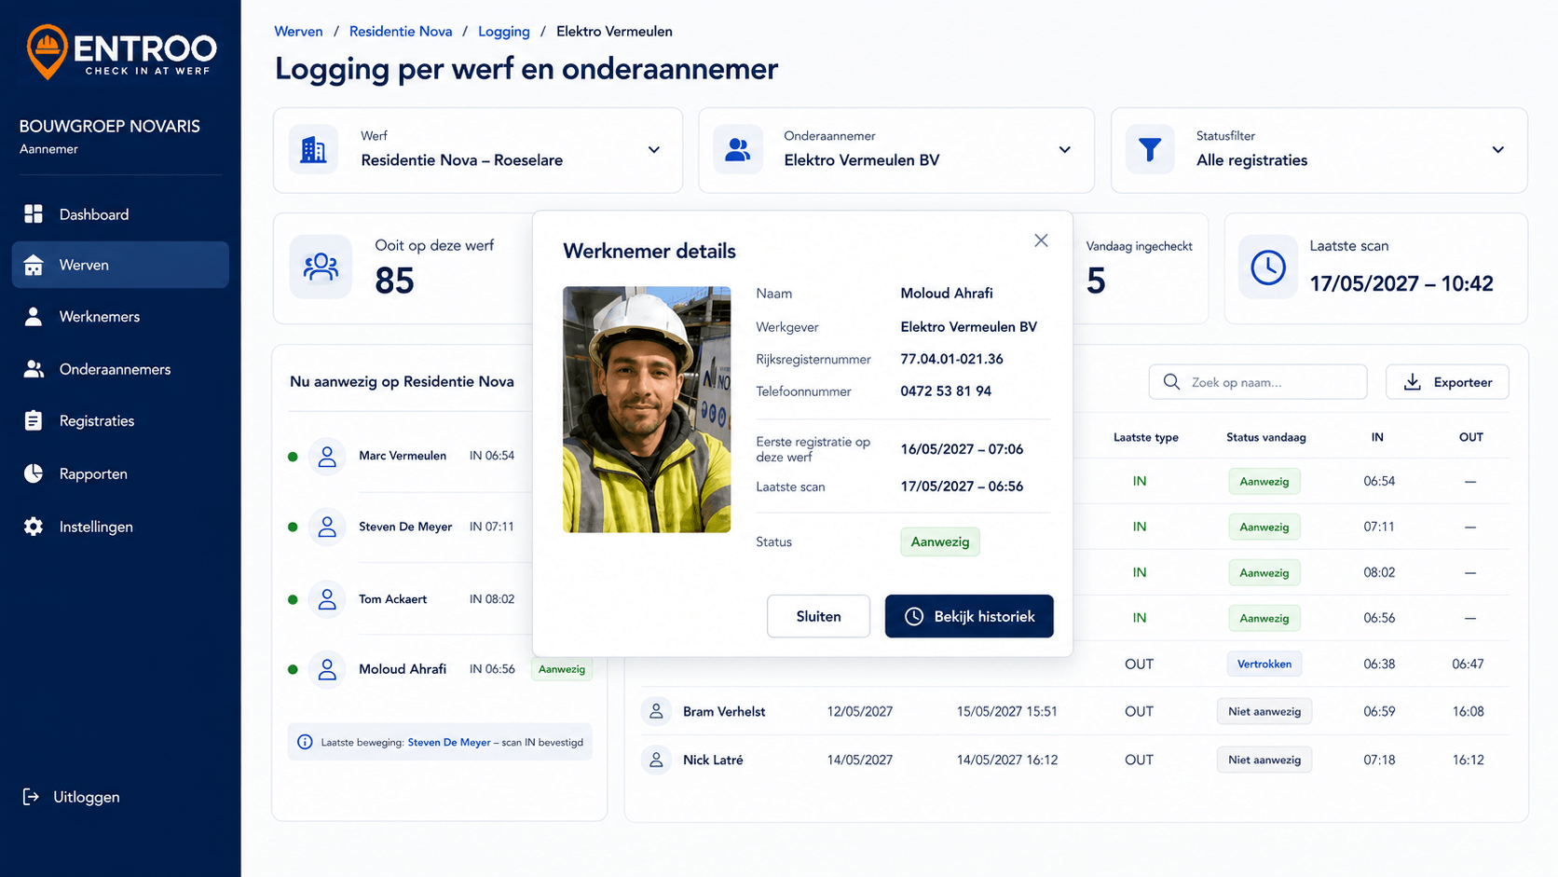The image size is (1558, 877).
Task: Click Bekijk historiek button
Action: coord(969,616)
